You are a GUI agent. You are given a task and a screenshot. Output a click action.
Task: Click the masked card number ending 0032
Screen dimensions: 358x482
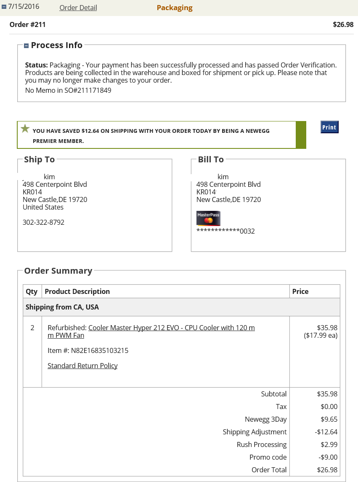(225, 231)
